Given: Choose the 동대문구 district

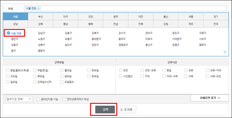Looking at the screenshot, I should pos(96,39).
